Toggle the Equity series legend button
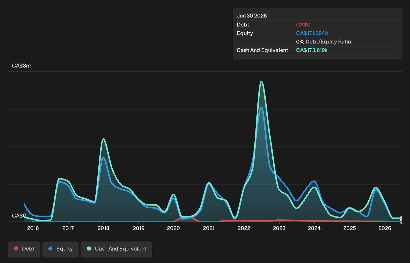 click(x=61, y=249)
